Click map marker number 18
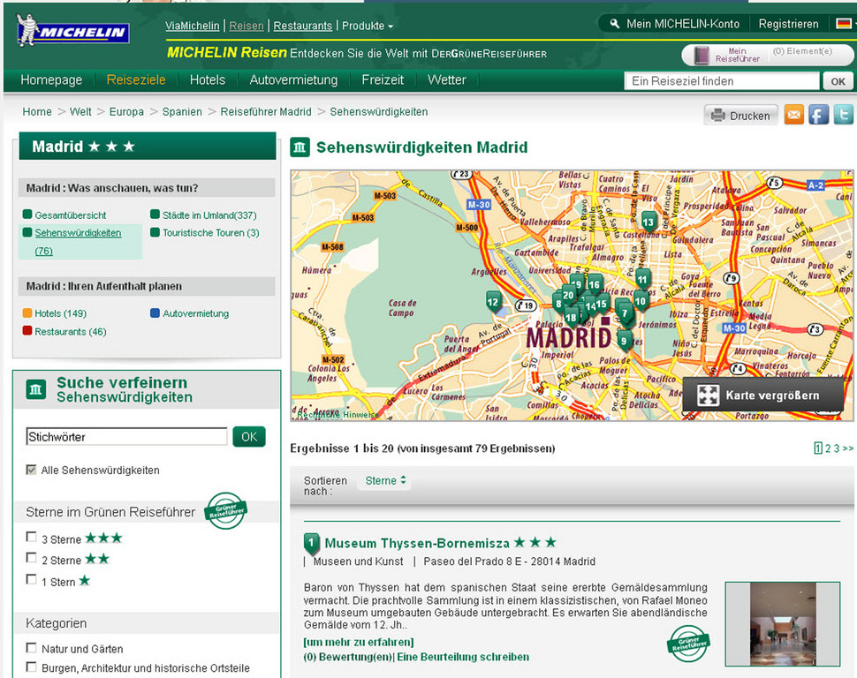 pos(571,318)
